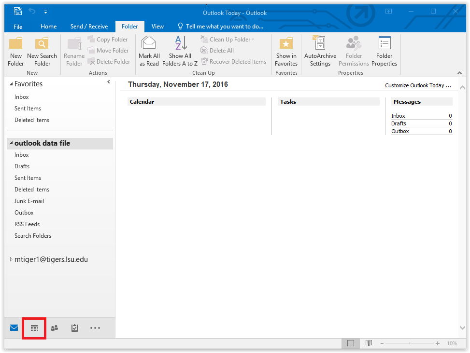This screenshot has height=353, width=470.
Task: Open more navigation options ellipsis
Action: coord(95,328)
